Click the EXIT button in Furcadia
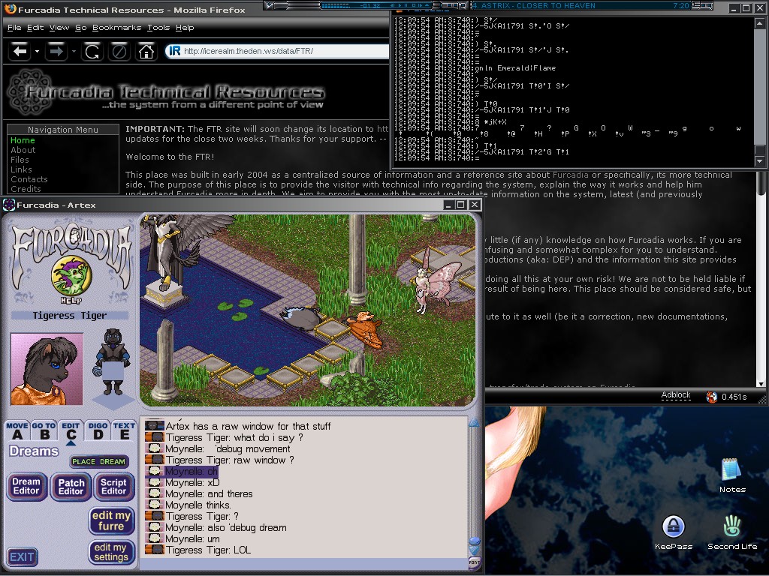The width and height of the screenshot is (769, 576). pos(22,557)
